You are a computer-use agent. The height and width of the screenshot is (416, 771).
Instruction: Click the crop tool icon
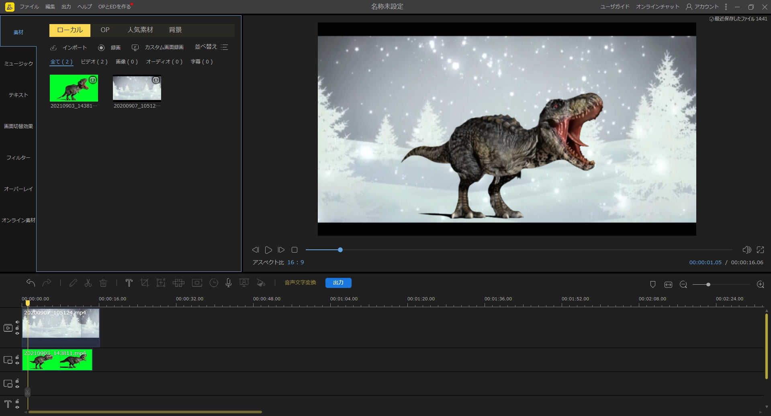pos(145,283)
